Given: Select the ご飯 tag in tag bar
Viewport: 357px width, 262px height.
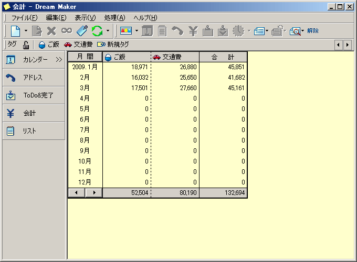Looking at the screenshot, I should coord(49,45).
